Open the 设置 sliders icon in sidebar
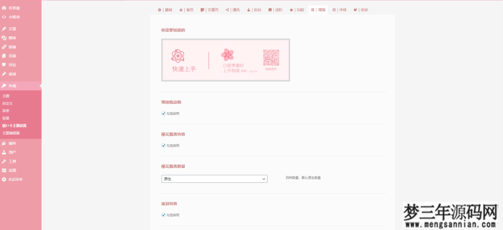 click(x=4, y=171)
